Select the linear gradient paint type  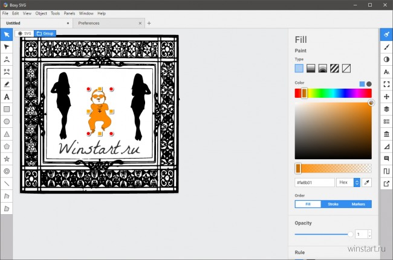coord(311,68)
